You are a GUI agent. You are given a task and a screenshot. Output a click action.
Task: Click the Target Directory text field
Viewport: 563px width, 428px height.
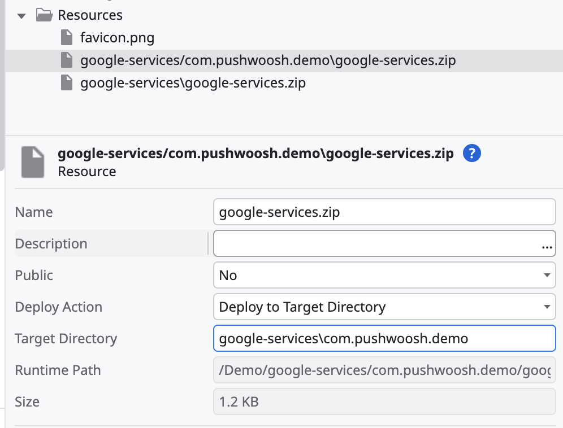click(384, 339)
